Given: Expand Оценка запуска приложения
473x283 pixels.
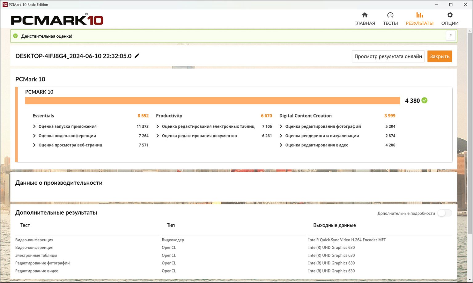Looking at the screenshot, I should 34,126.
